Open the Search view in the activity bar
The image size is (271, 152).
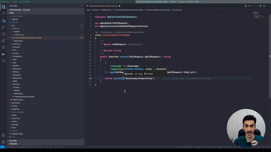pos(3,14)
